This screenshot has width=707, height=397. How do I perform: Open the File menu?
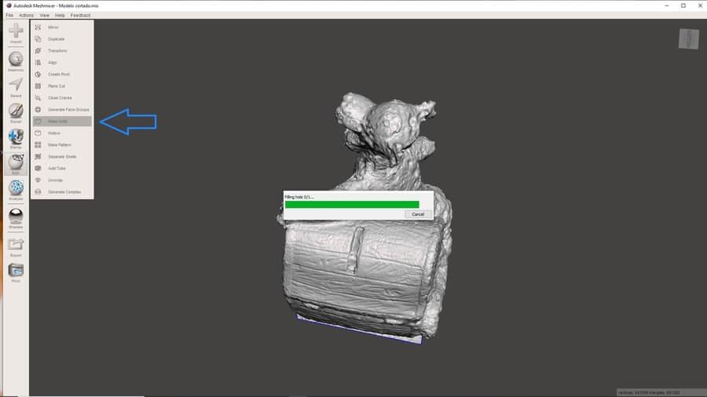9,16
